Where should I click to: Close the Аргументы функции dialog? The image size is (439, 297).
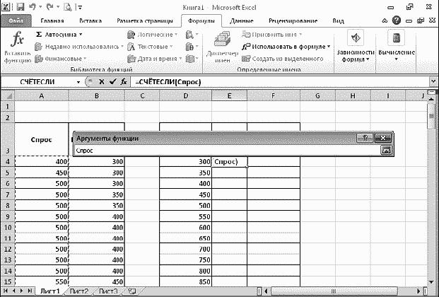point(382,138)
